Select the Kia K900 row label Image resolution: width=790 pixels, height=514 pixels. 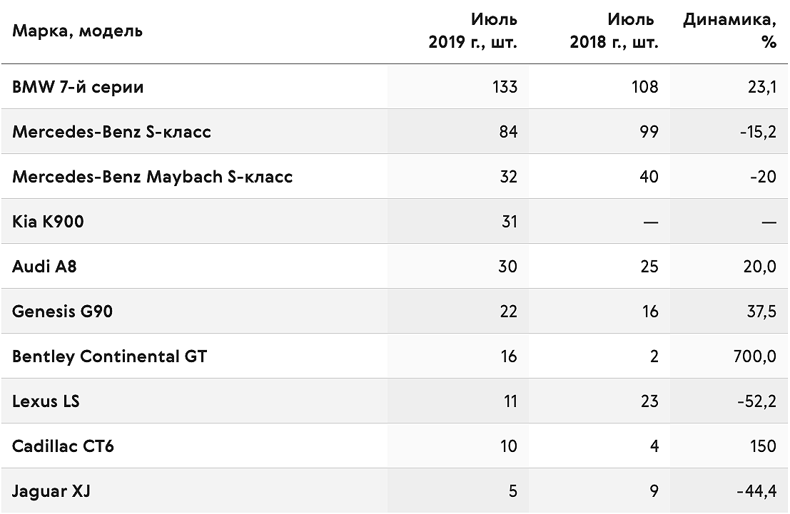click(x=48, y=222)
